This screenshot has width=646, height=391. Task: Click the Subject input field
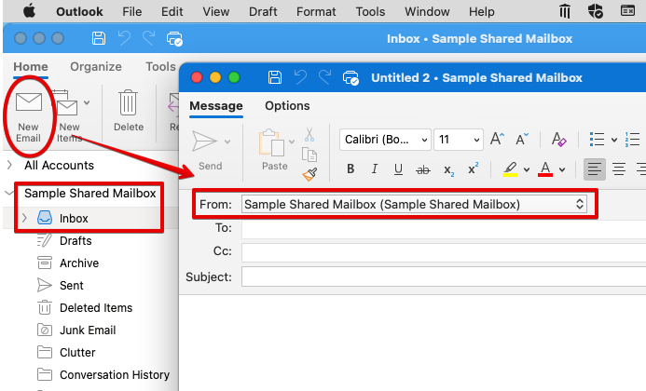click(443, 276)
